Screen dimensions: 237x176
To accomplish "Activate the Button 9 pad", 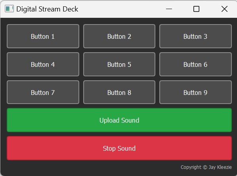I will [195, 92].
